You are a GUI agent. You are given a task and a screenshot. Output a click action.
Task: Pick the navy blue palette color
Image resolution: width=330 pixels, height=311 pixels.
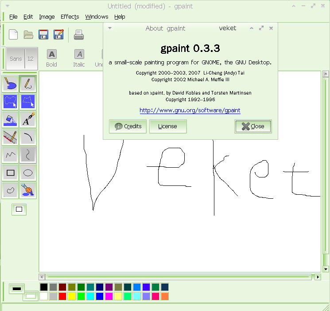pos(100,287)
